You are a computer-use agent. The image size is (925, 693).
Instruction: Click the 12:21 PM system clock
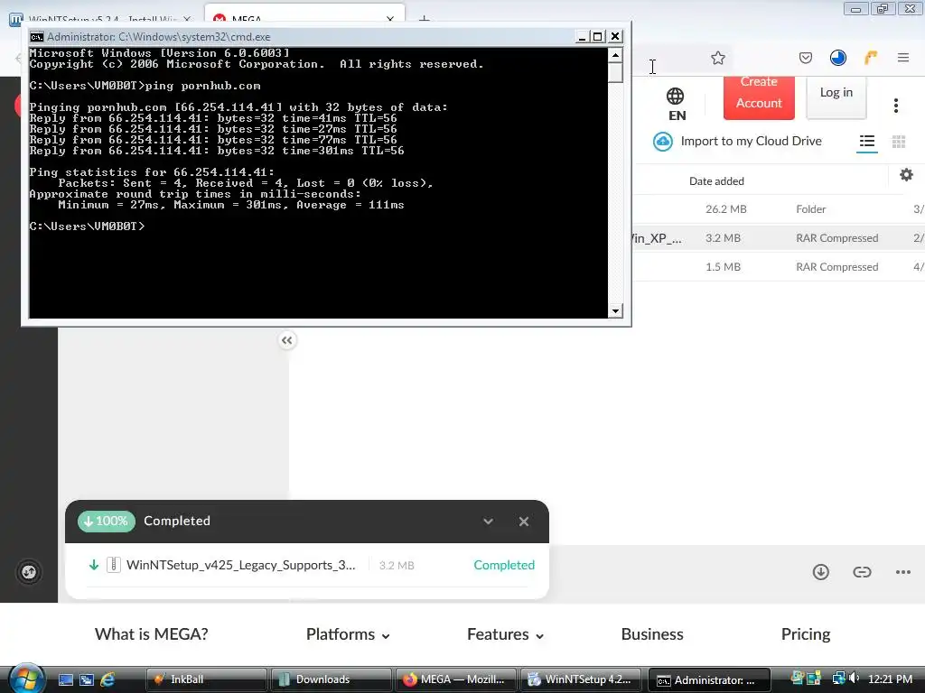pos(890,679)
